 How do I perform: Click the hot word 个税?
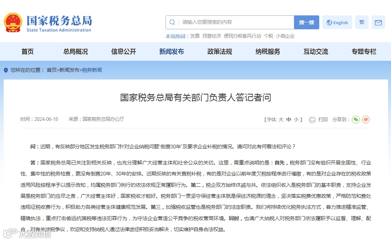(x=268, y=36)
